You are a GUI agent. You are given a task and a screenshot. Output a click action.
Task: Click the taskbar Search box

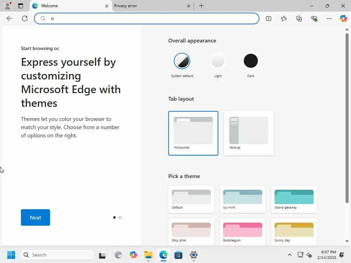pos(57,255)
